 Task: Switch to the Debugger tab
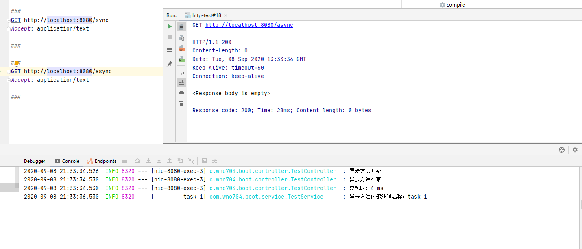35,161
